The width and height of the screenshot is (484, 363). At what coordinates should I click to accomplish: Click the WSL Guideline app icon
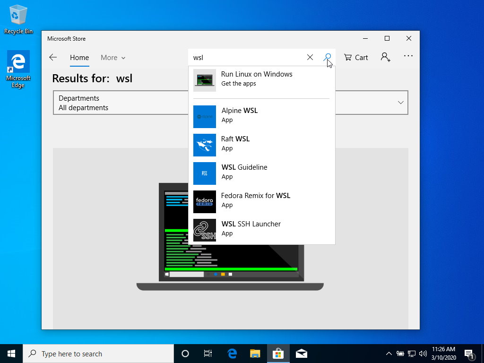coord(205,173)
